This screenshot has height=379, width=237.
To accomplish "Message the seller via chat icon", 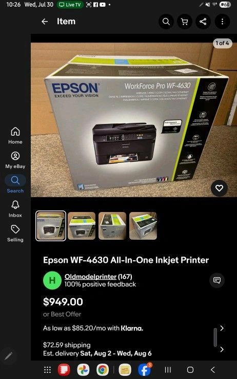I will click(217, 280).
